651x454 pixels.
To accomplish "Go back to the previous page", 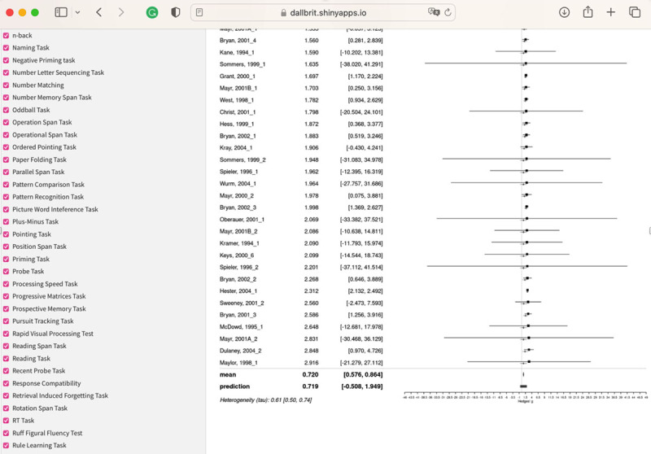I will tap(99, 12).
